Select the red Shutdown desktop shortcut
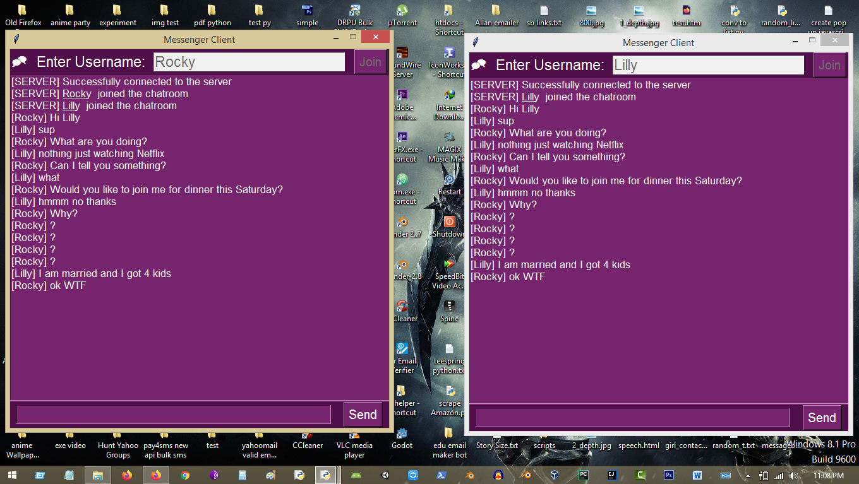The image size is (859, 484). (449, 227)
